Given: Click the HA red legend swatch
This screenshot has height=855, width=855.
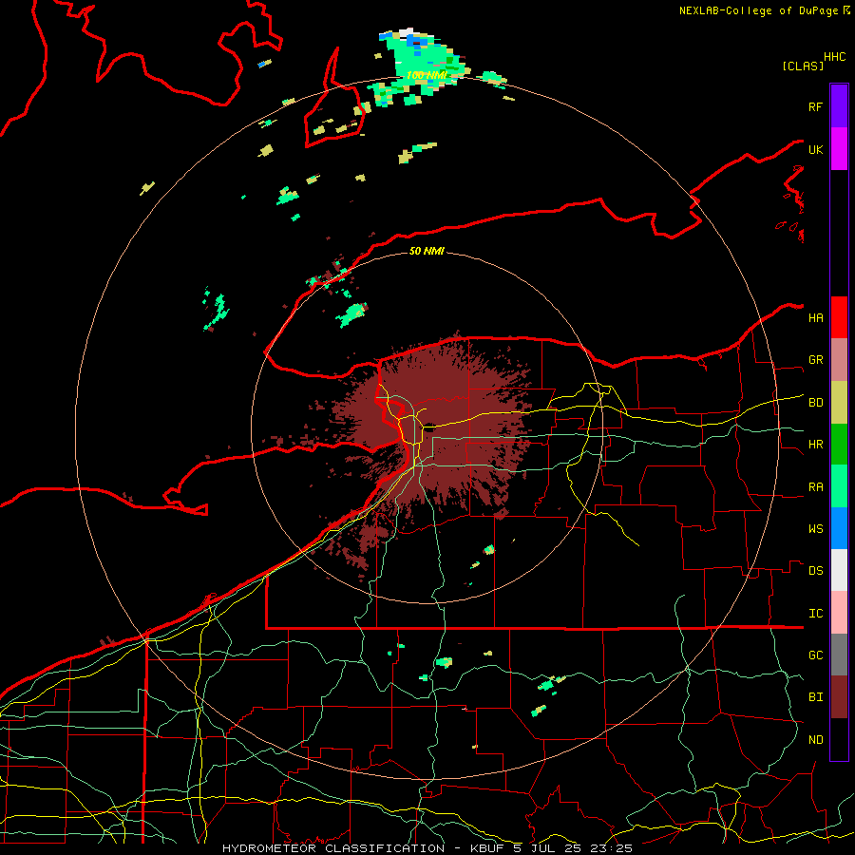Looking at the screenshot, I should tap(839, 317).
